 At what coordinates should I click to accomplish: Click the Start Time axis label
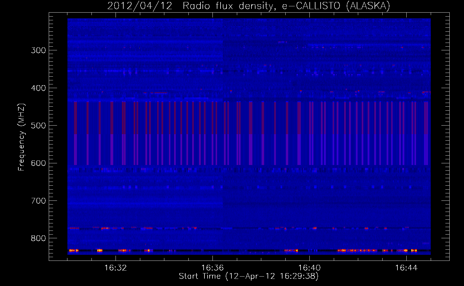click(249, 276)
